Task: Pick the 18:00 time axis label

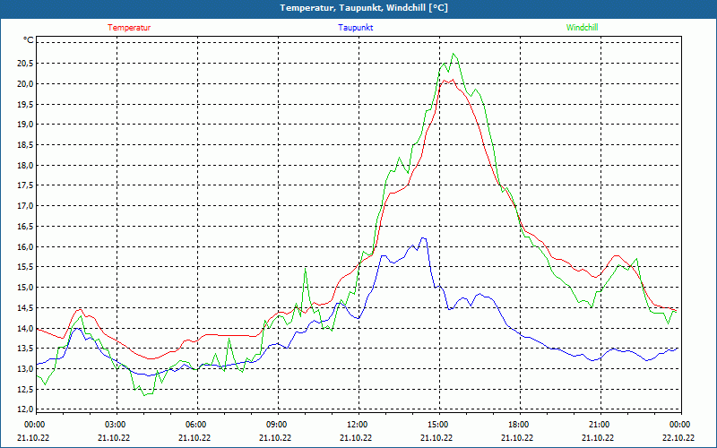Action: [x=517, y=425]
